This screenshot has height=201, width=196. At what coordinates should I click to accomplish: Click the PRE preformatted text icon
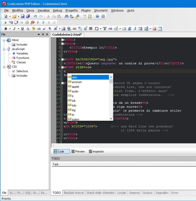[110, 29]
